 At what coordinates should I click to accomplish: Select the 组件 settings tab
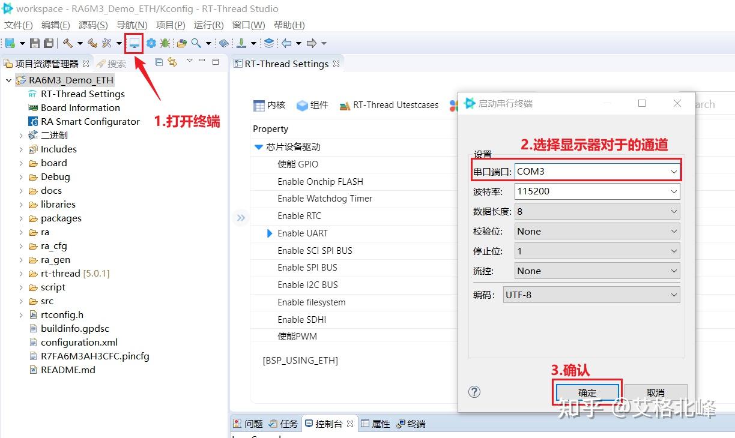point(312,105)
